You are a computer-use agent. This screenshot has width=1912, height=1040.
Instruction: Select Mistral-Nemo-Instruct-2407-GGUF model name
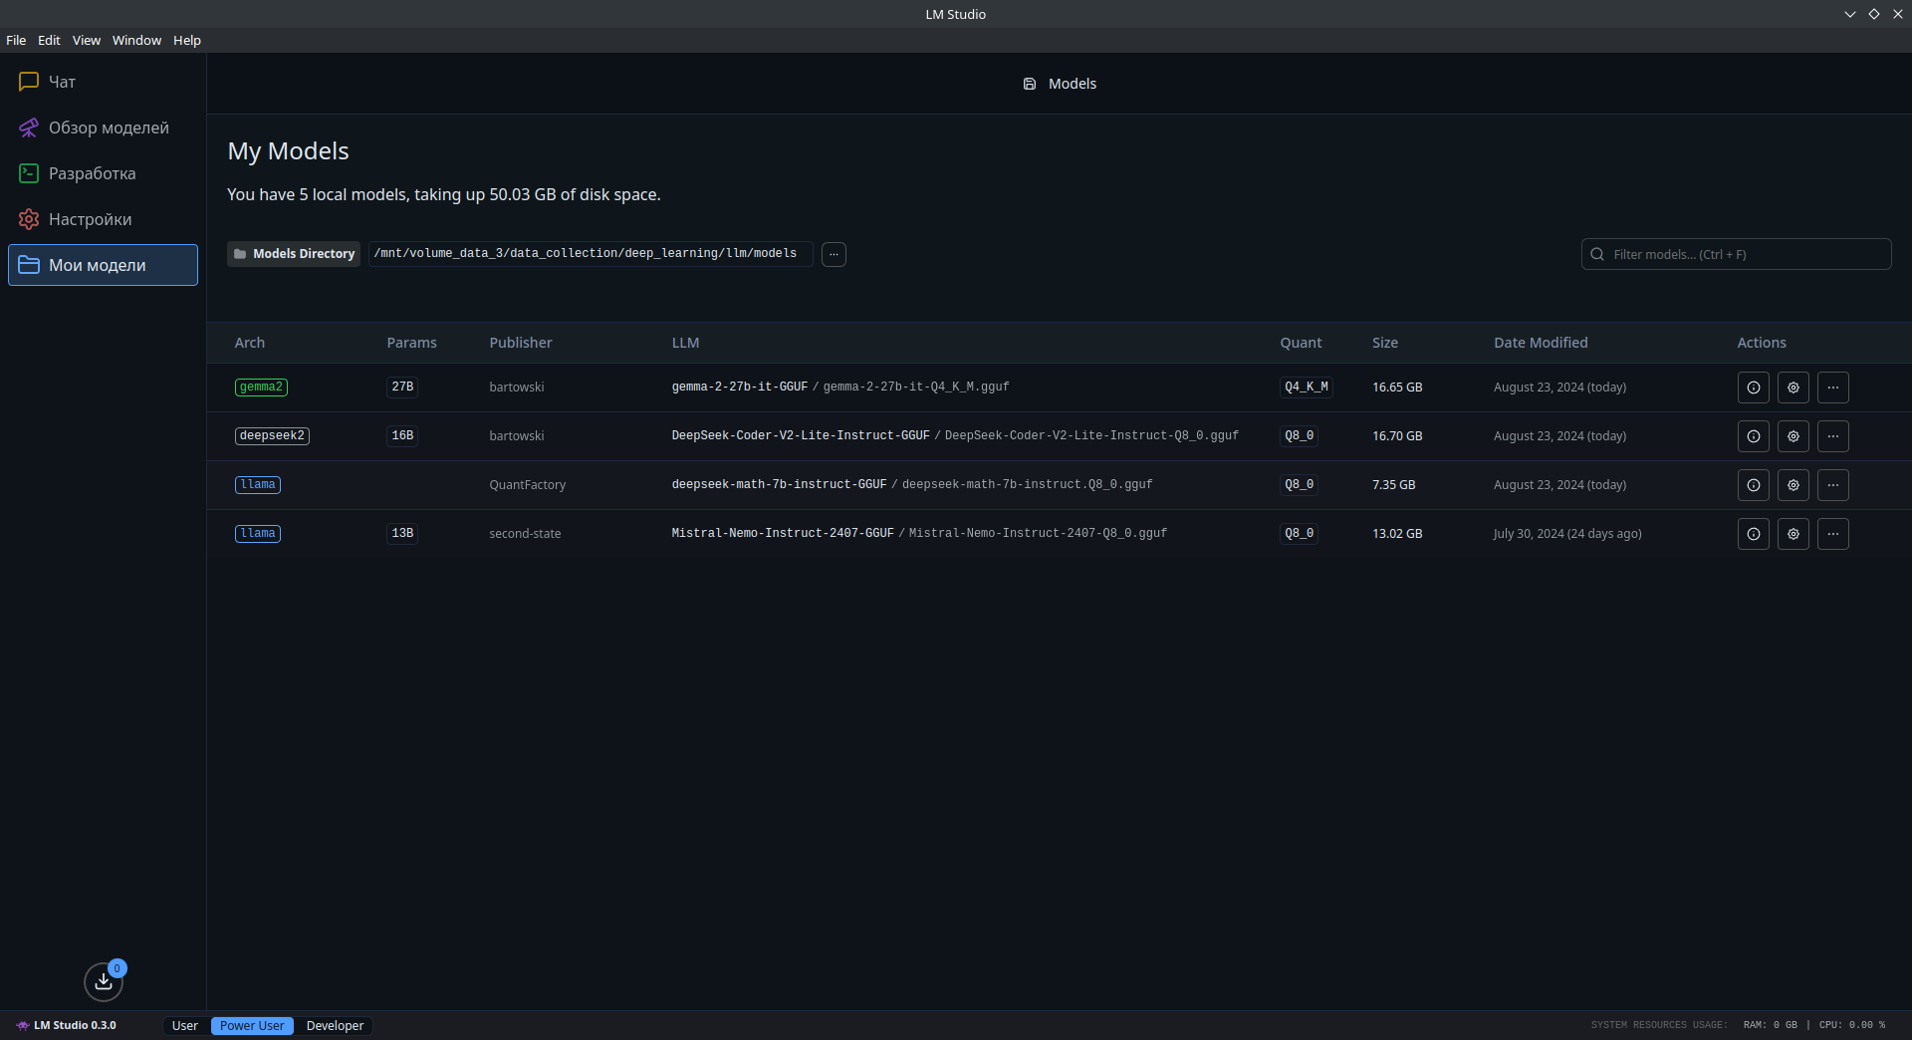(x=783, y=534)
